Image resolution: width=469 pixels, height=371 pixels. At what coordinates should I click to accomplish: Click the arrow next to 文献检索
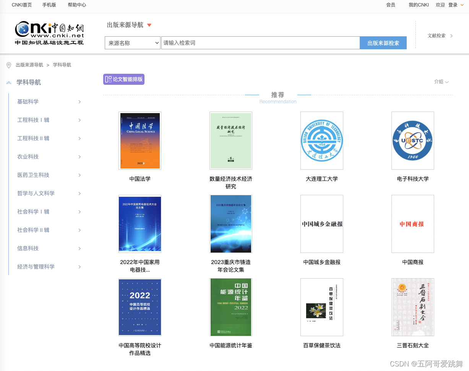click(451, 36)
